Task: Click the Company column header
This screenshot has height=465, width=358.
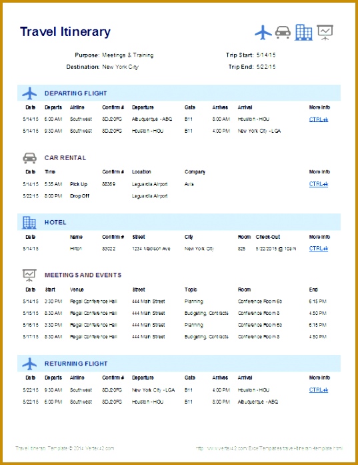Action: click(x=195, y=172)
